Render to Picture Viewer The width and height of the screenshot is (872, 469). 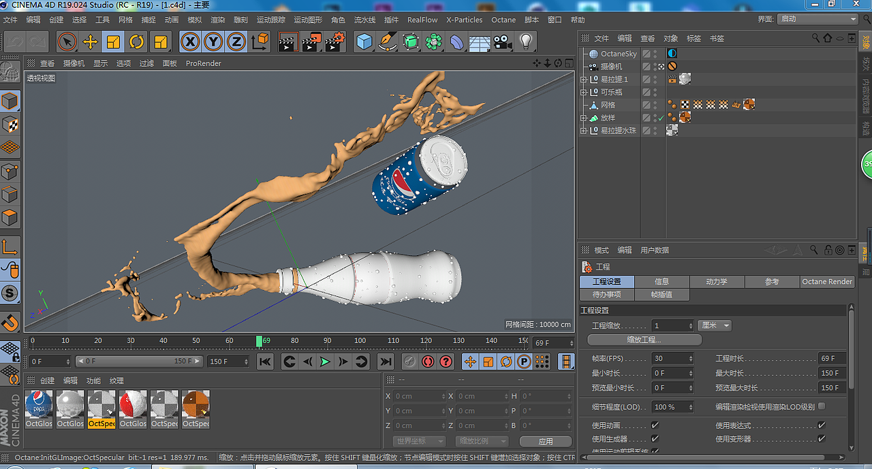coord(311,42)
